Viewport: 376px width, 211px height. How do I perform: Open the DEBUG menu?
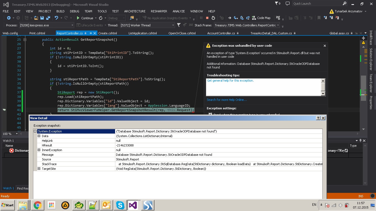click(74, 11)
